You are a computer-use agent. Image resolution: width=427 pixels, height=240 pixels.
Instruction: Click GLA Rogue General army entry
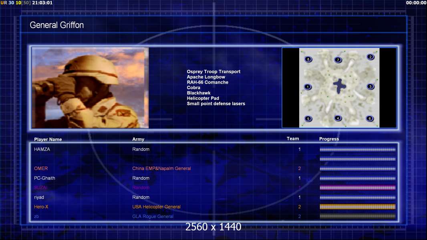point(153,217)
